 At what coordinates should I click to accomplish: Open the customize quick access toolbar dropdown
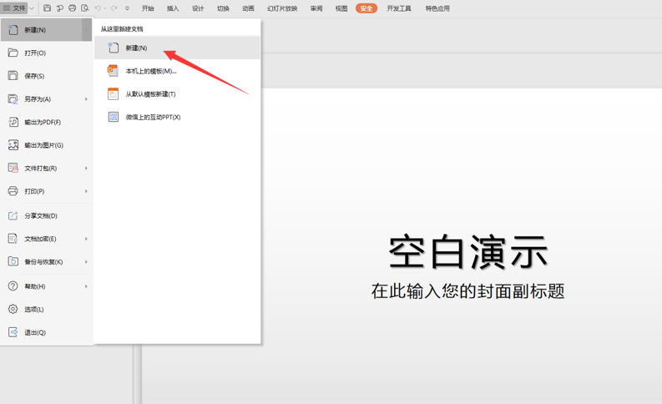click(x=127, y=8)
